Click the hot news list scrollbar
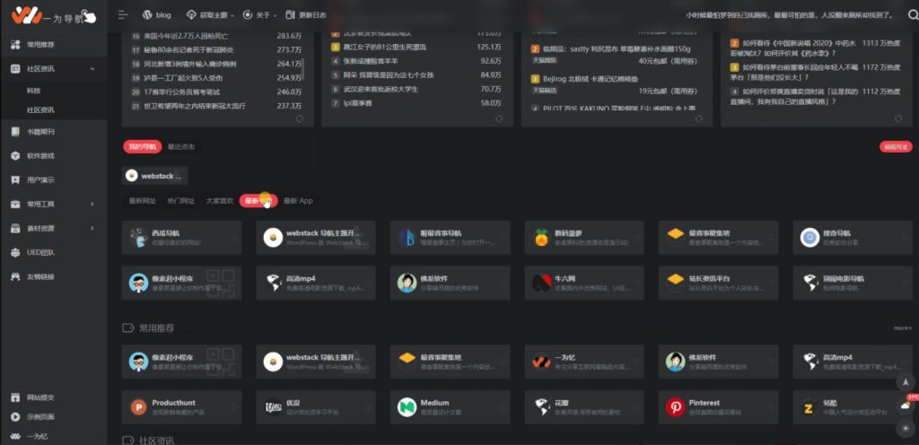Image resolution: width=919 pixels, height=445 pixels. (x=304, y=67)
